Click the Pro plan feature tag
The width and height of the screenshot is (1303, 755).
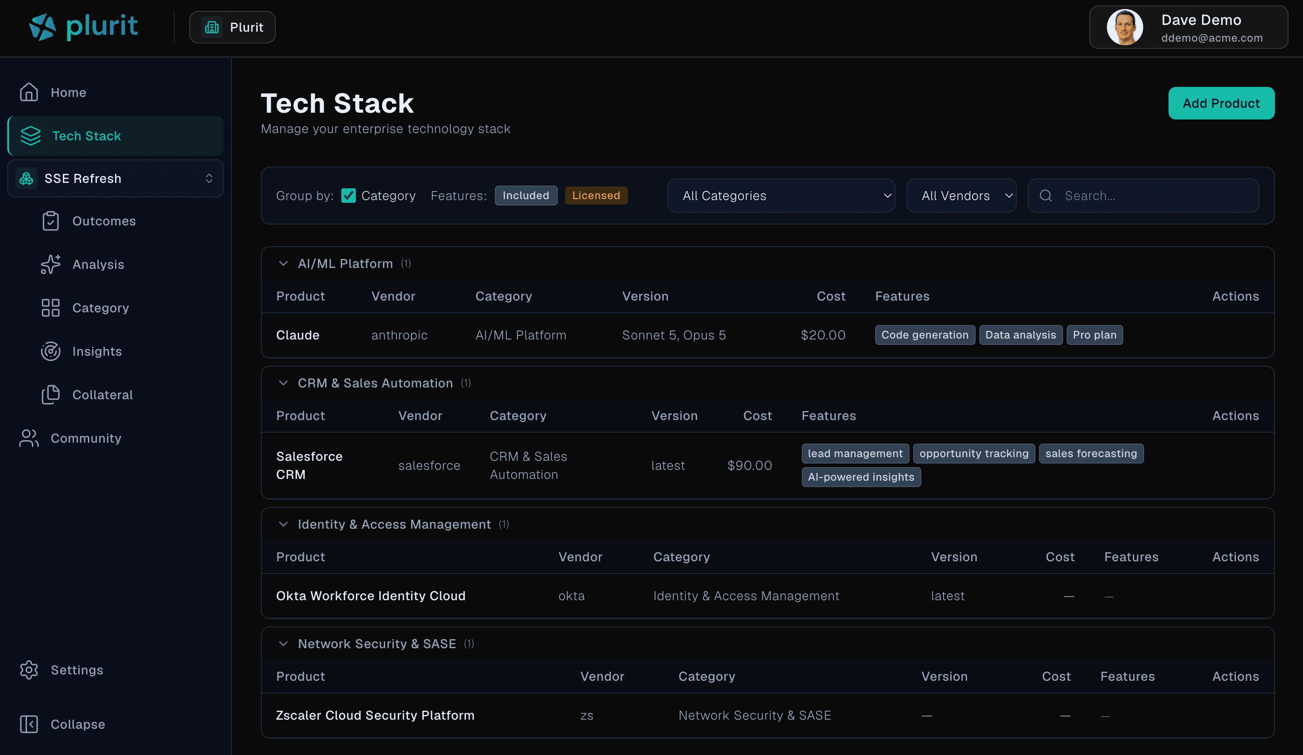click(1095, 335)
